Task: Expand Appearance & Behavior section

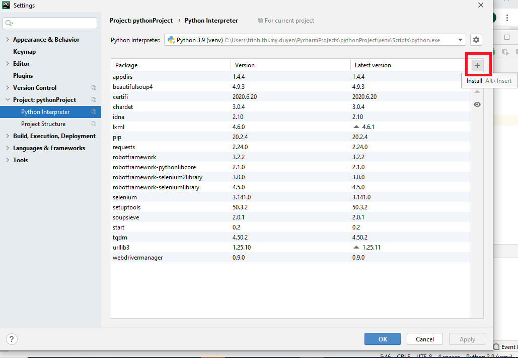Action: [x=8, y=40]
